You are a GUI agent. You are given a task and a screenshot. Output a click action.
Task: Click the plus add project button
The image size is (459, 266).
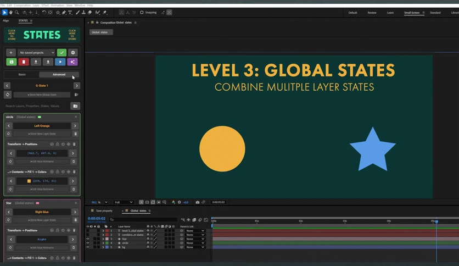point(11,52)
